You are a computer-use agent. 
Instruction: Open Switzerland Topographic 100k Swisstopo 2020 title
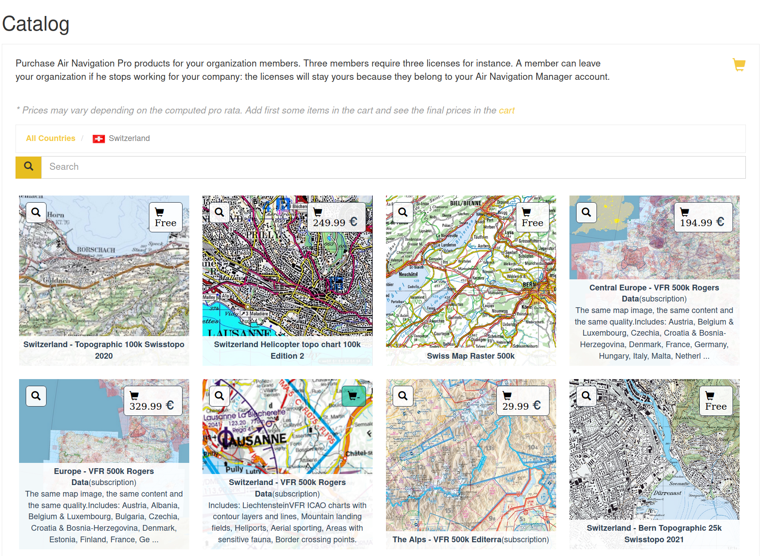pos(104,350)
